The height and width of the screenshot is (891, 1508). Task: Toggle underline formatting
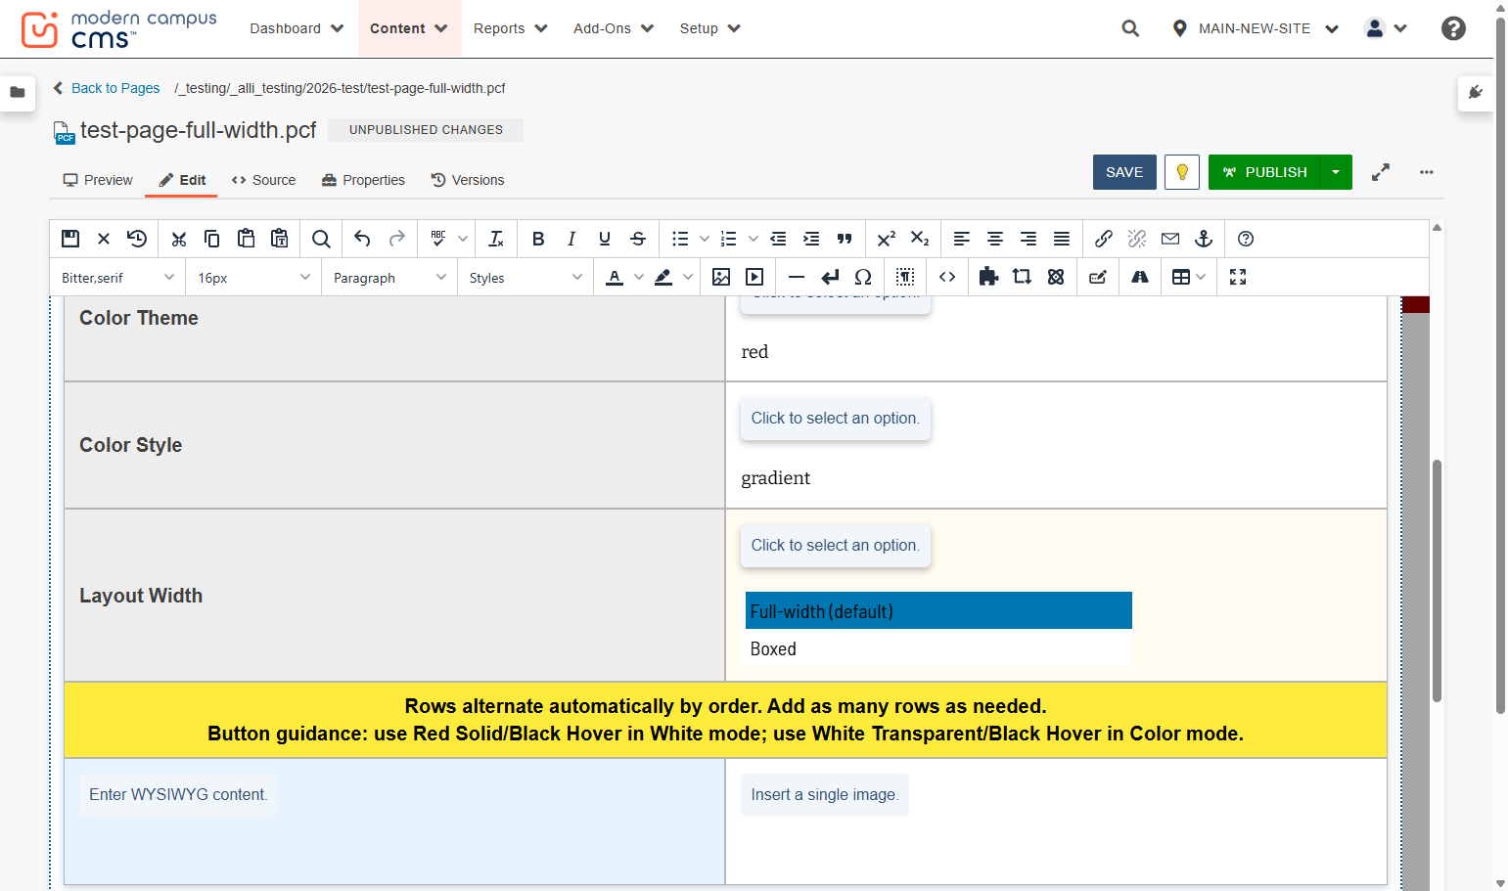[605, 239]
